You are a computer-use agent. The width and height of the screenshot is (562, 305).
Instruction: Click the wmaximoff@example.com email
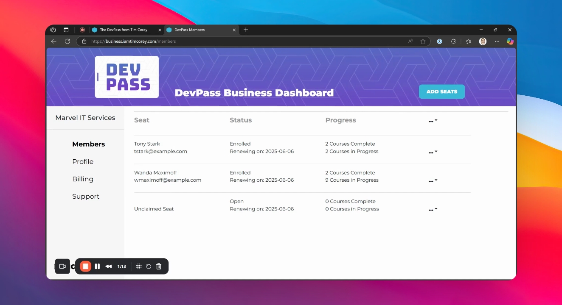(168, 180)
